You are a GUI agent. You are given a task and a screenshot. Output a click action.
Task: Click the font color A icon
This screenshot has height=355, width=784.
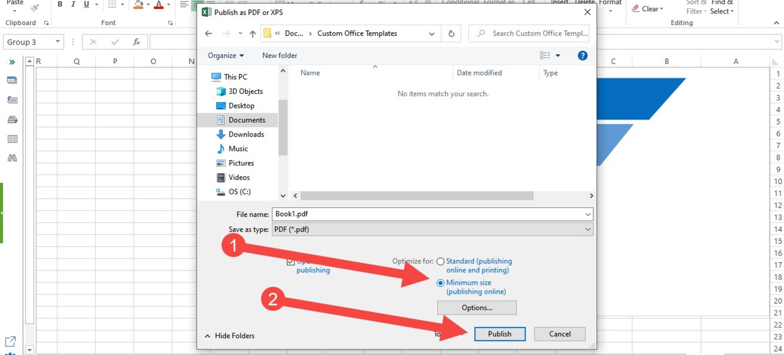coord(159,4)
